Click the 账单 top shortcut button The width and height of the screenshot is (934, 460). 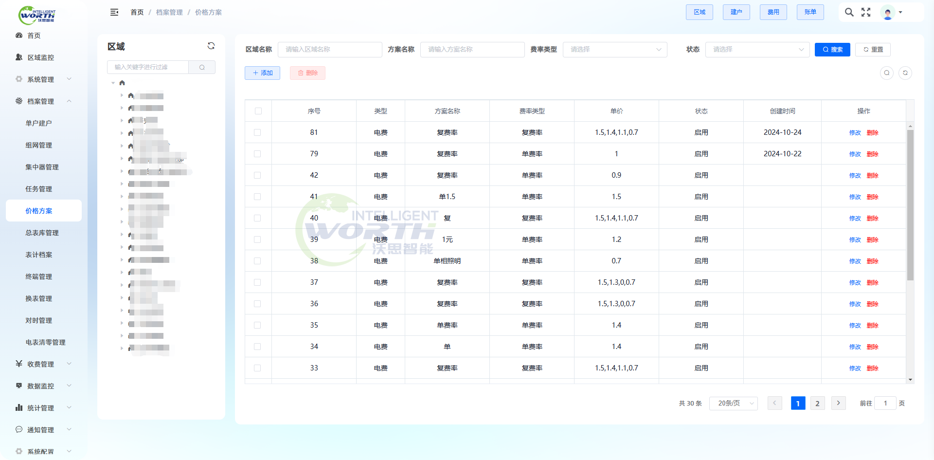click(x=810, y=12)
